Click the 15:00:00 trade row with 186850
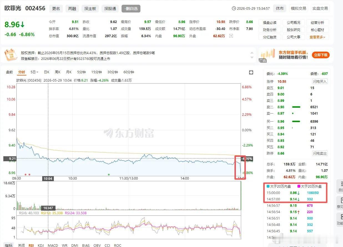Image resolution: width=343 pixels, height=247 pixels. pos(297,193)
